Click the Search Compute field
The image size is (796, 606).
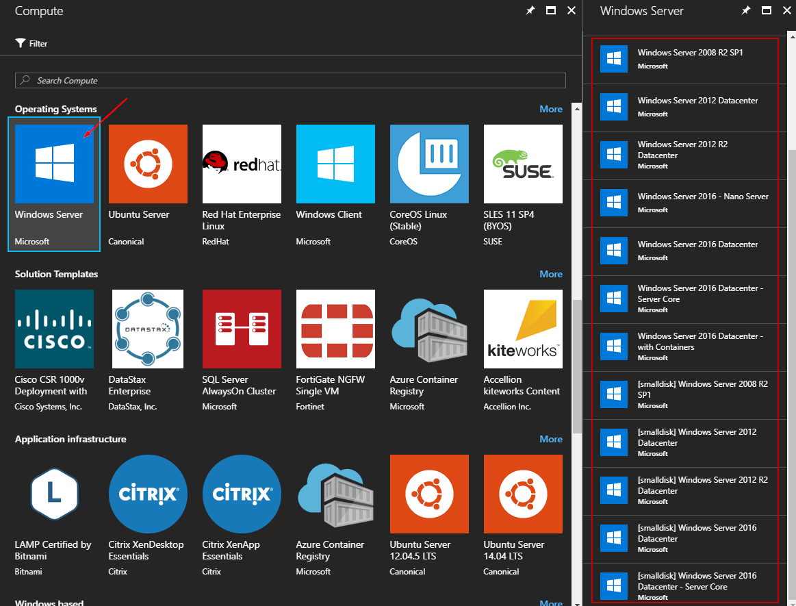290,80
